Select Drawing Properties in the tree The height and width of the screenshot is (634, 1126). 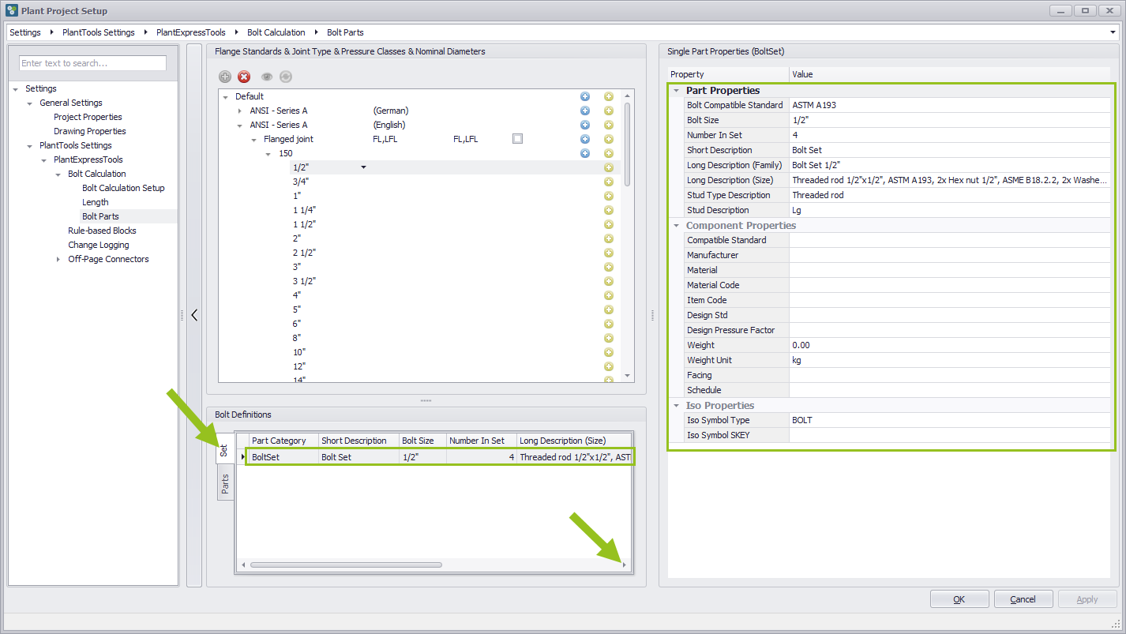coord(90,131)
